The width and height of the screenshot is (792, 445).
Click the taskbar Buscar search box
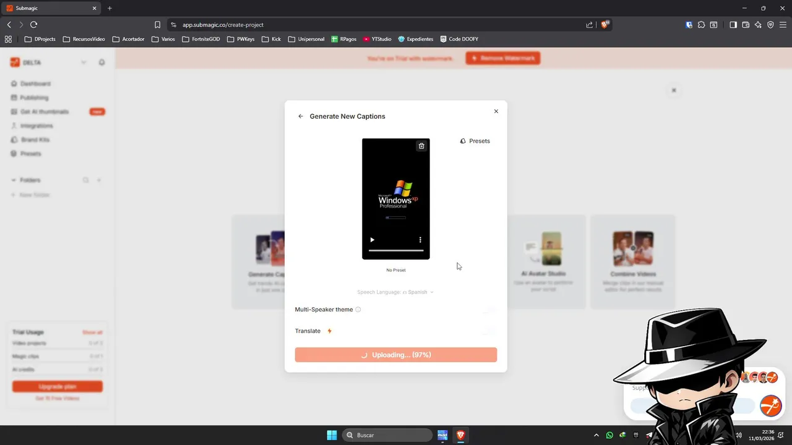387,435
